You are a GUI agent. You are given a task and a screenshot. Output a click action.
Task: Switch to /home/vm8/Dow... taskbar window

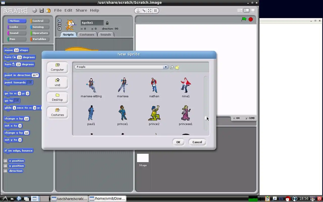point(107,198)
